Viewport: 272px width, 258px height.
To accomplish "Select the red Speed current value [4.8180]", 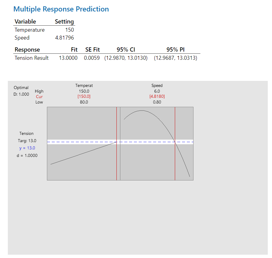I will click(x=157, y=96).
